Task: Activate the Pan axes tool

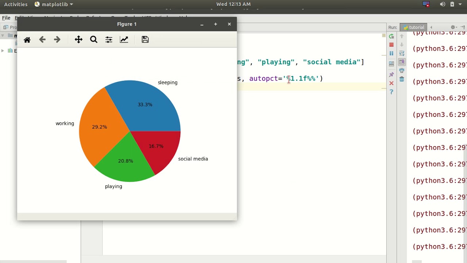Action: tap(78, 39)
